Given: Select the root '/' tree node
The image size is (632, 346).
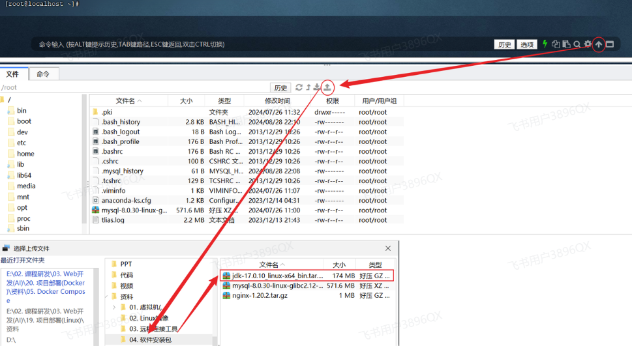Looking at the screenshot, I should [x=9, y=100].
